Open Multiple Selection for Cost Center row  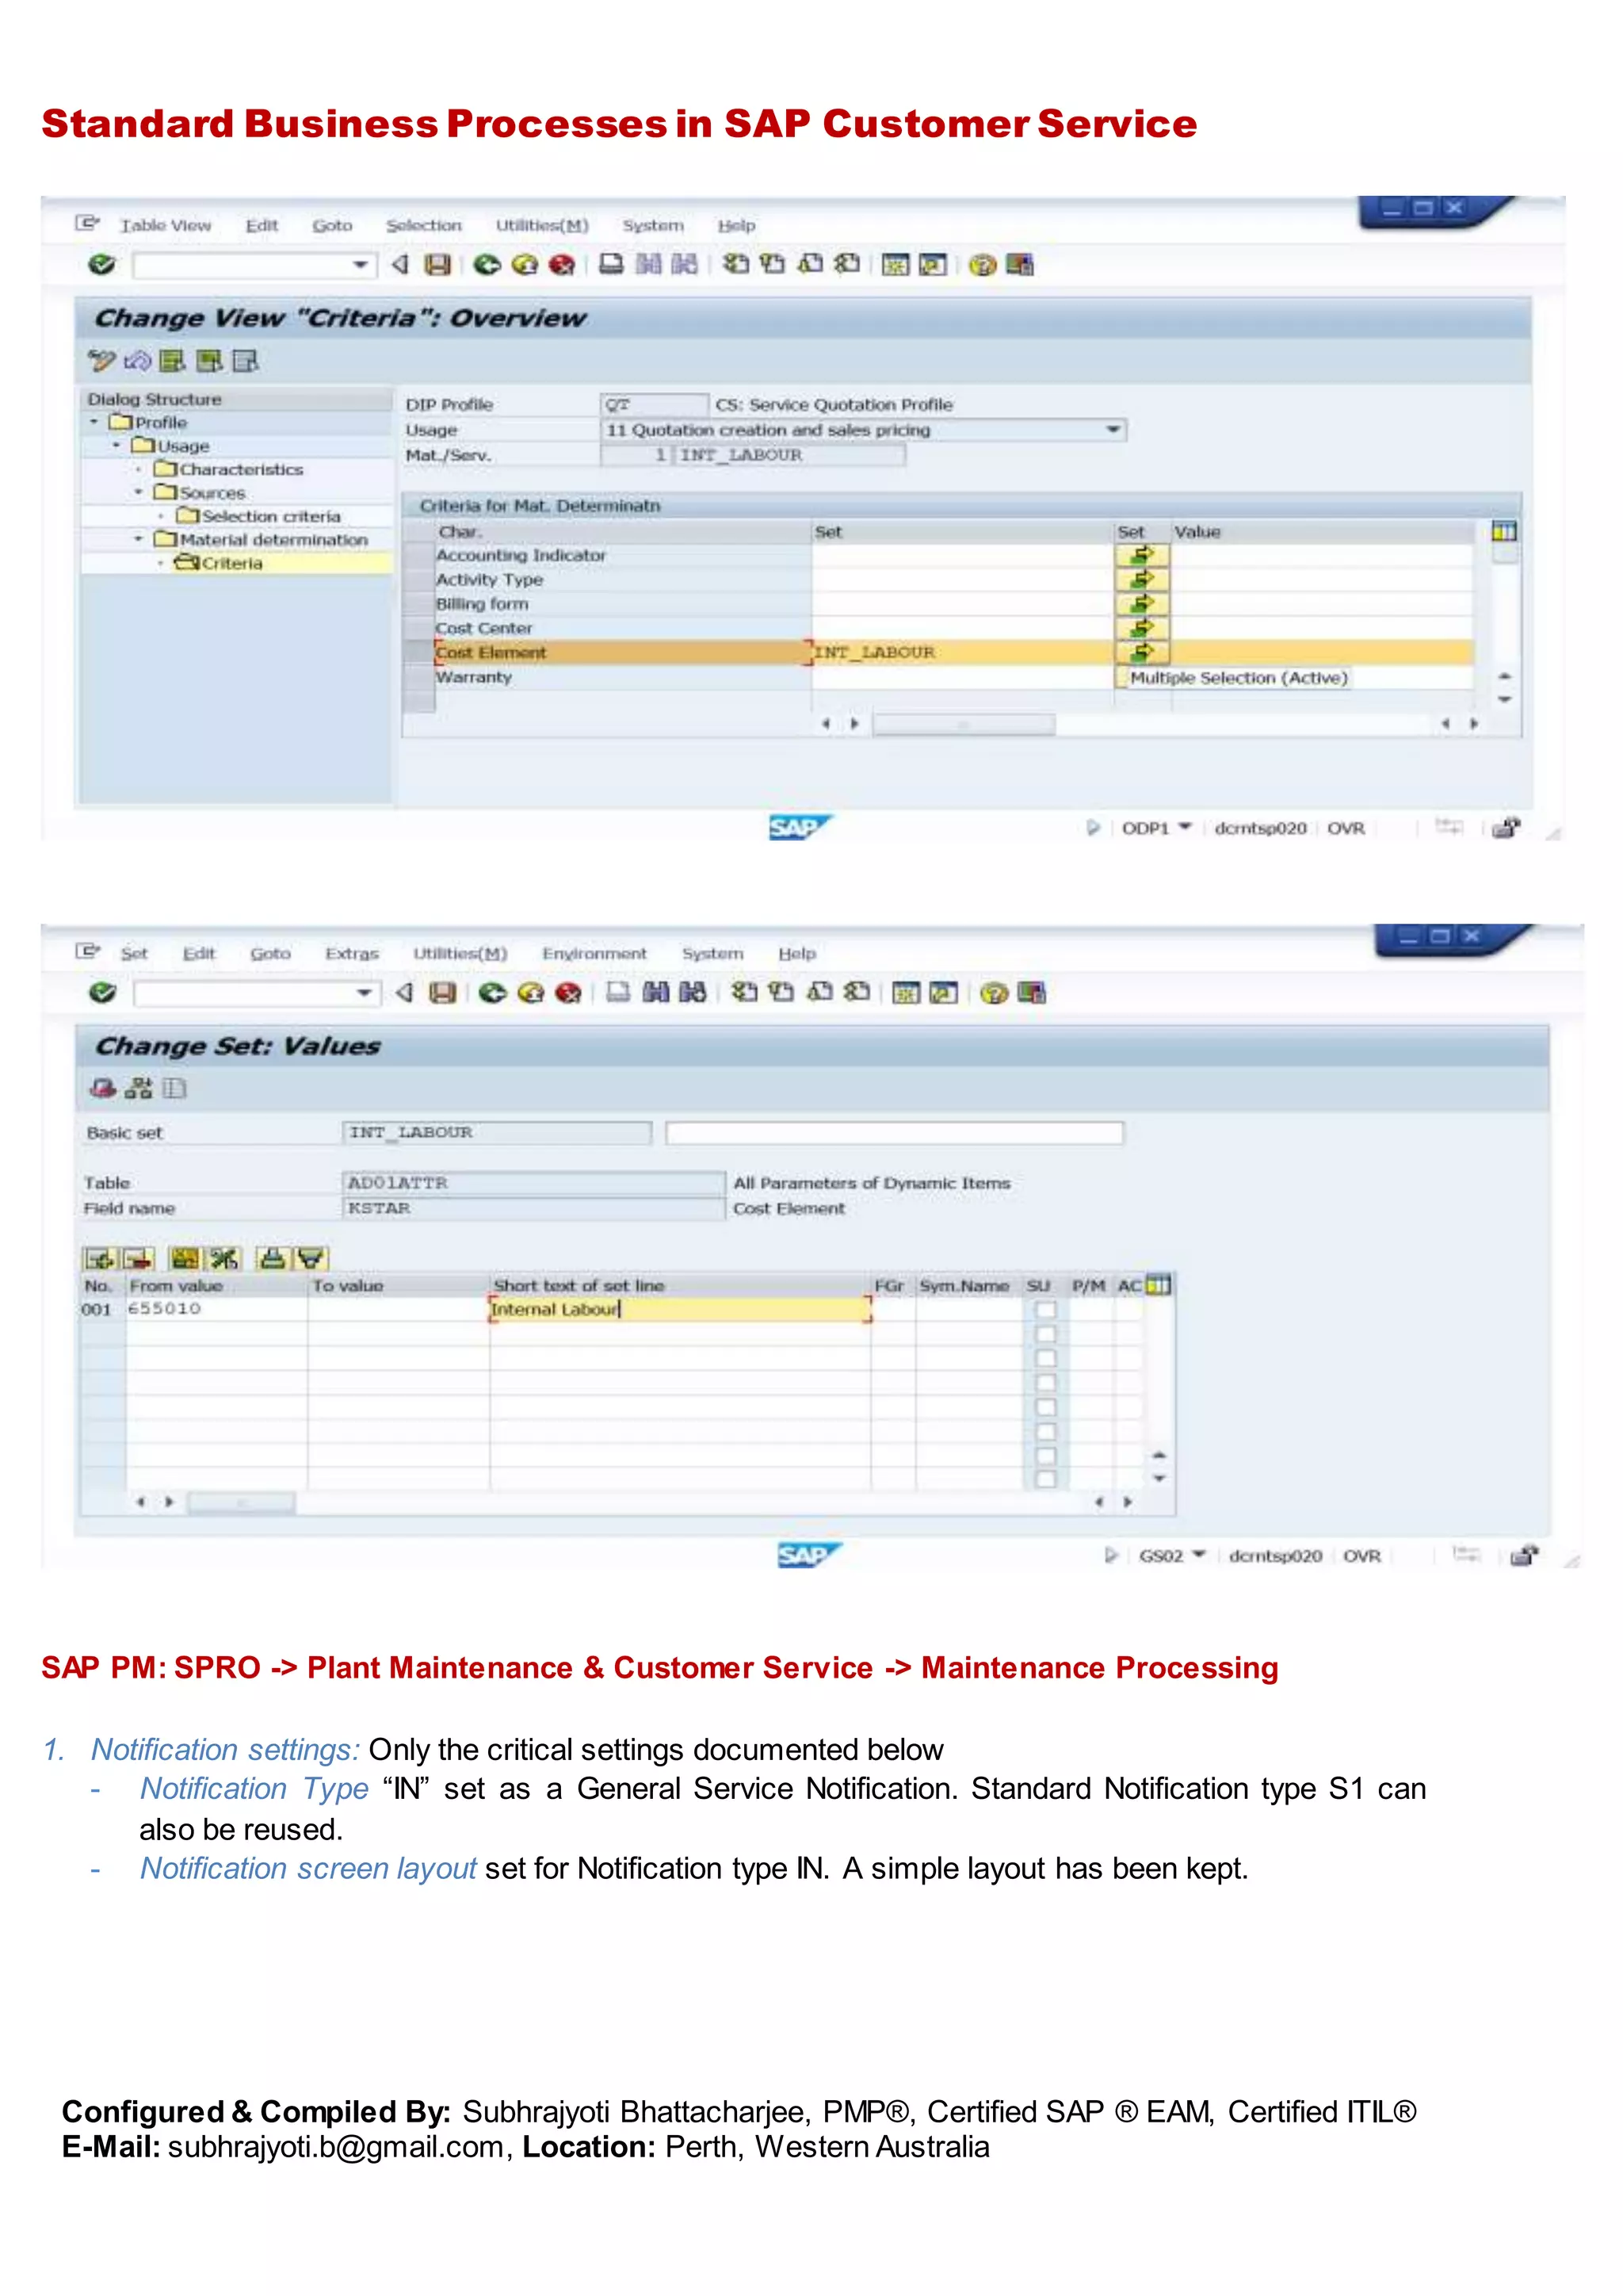point(1141,628)
